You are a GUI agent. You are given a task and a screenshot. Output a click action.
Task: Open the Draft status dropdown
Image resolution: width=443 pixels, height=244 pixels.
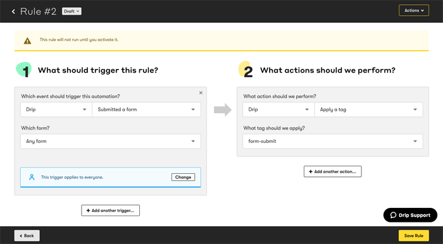pos(72,11)
